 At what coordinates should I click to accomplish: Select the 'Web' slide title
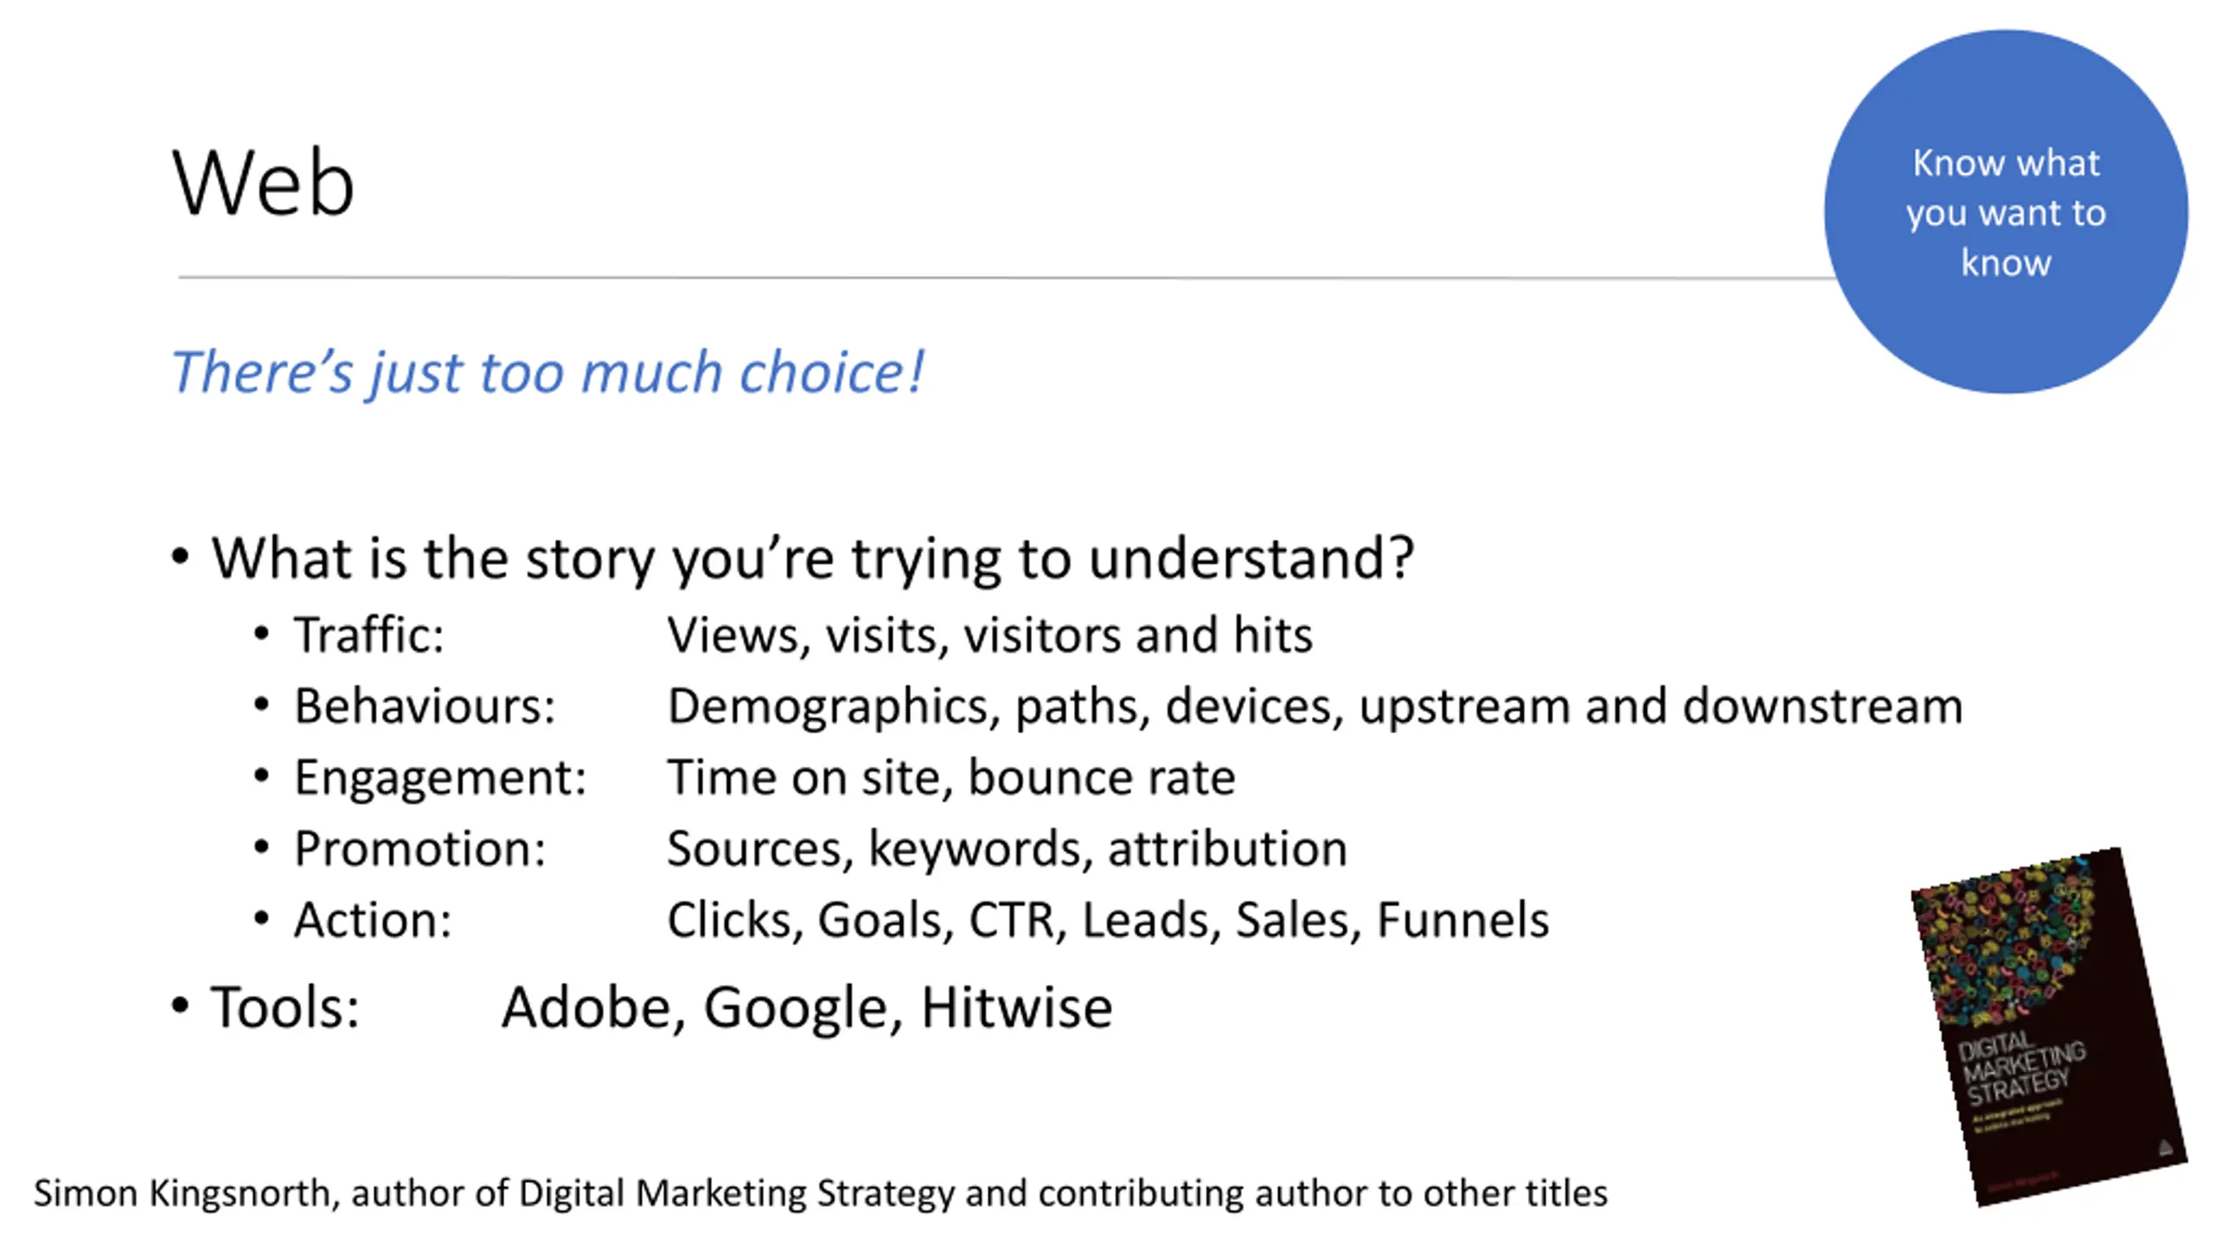tap(263, 183)
